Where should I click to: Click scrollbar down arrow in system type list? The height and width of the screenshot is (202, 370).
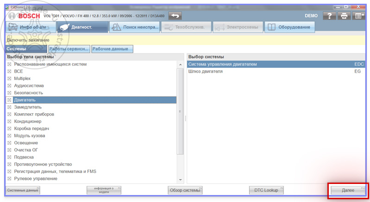(x=180, y=180)
